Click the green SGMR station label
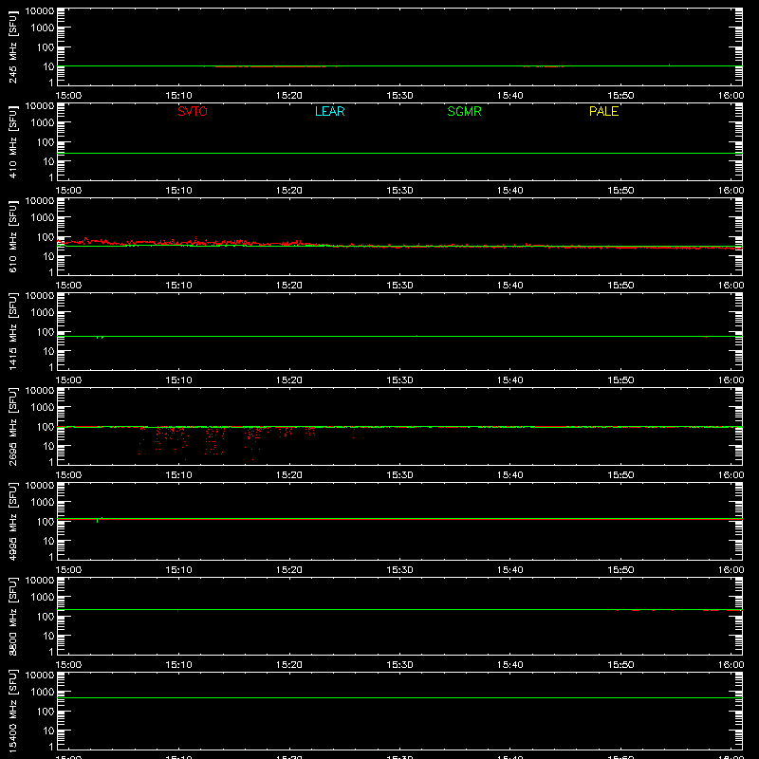This screenshot has width=759, height=759. 464,111
